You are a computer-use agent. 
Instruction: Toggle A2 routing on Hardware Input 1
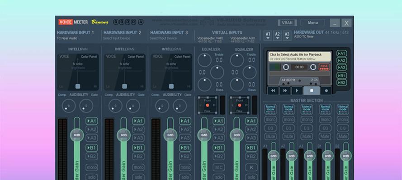pyautogui.click(x=91, y=130)
